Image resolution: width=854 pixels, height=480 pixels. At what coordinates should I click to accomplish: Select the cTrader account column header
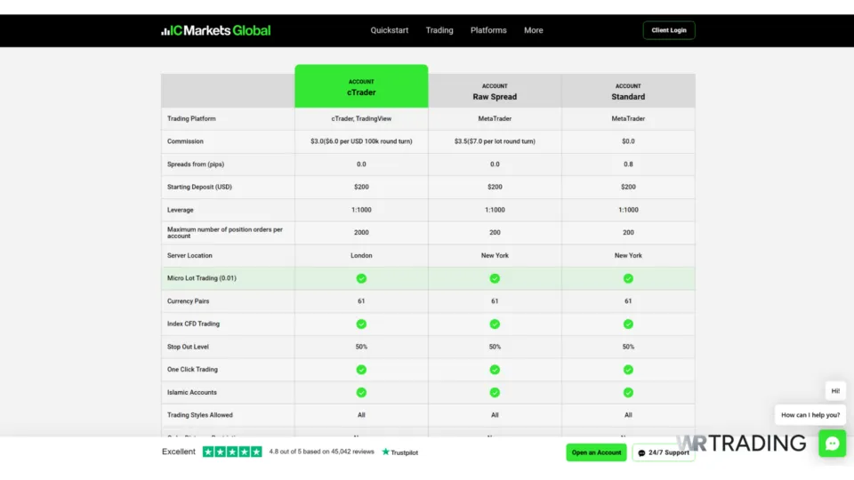tap(361, 87)
